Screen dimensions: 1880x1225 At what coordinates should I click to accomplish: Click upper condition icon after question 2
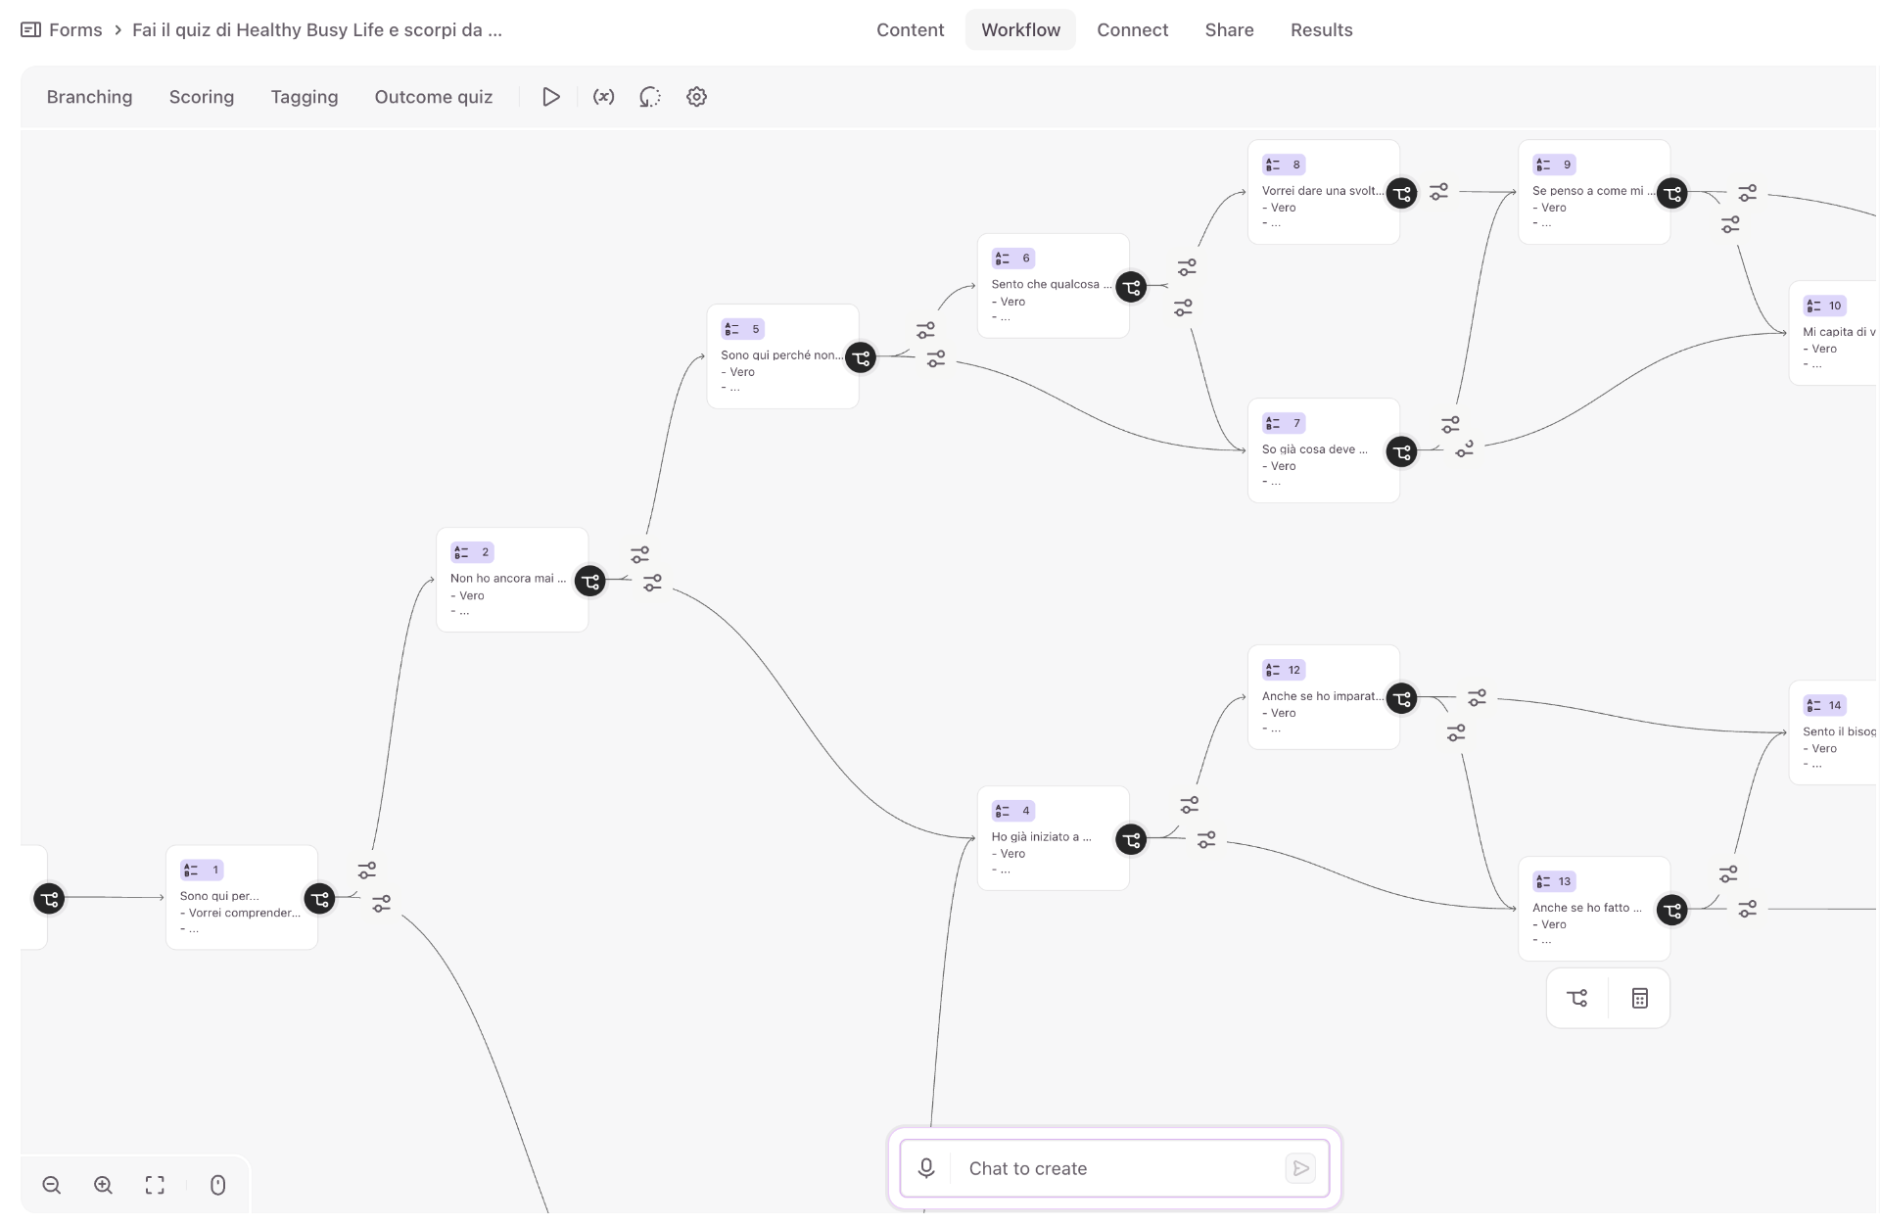tap(640, 555)
